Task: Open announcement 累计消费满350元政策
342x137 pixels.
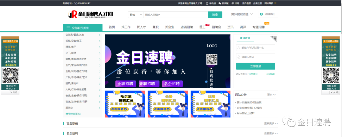Action: [x=249, y=103]
